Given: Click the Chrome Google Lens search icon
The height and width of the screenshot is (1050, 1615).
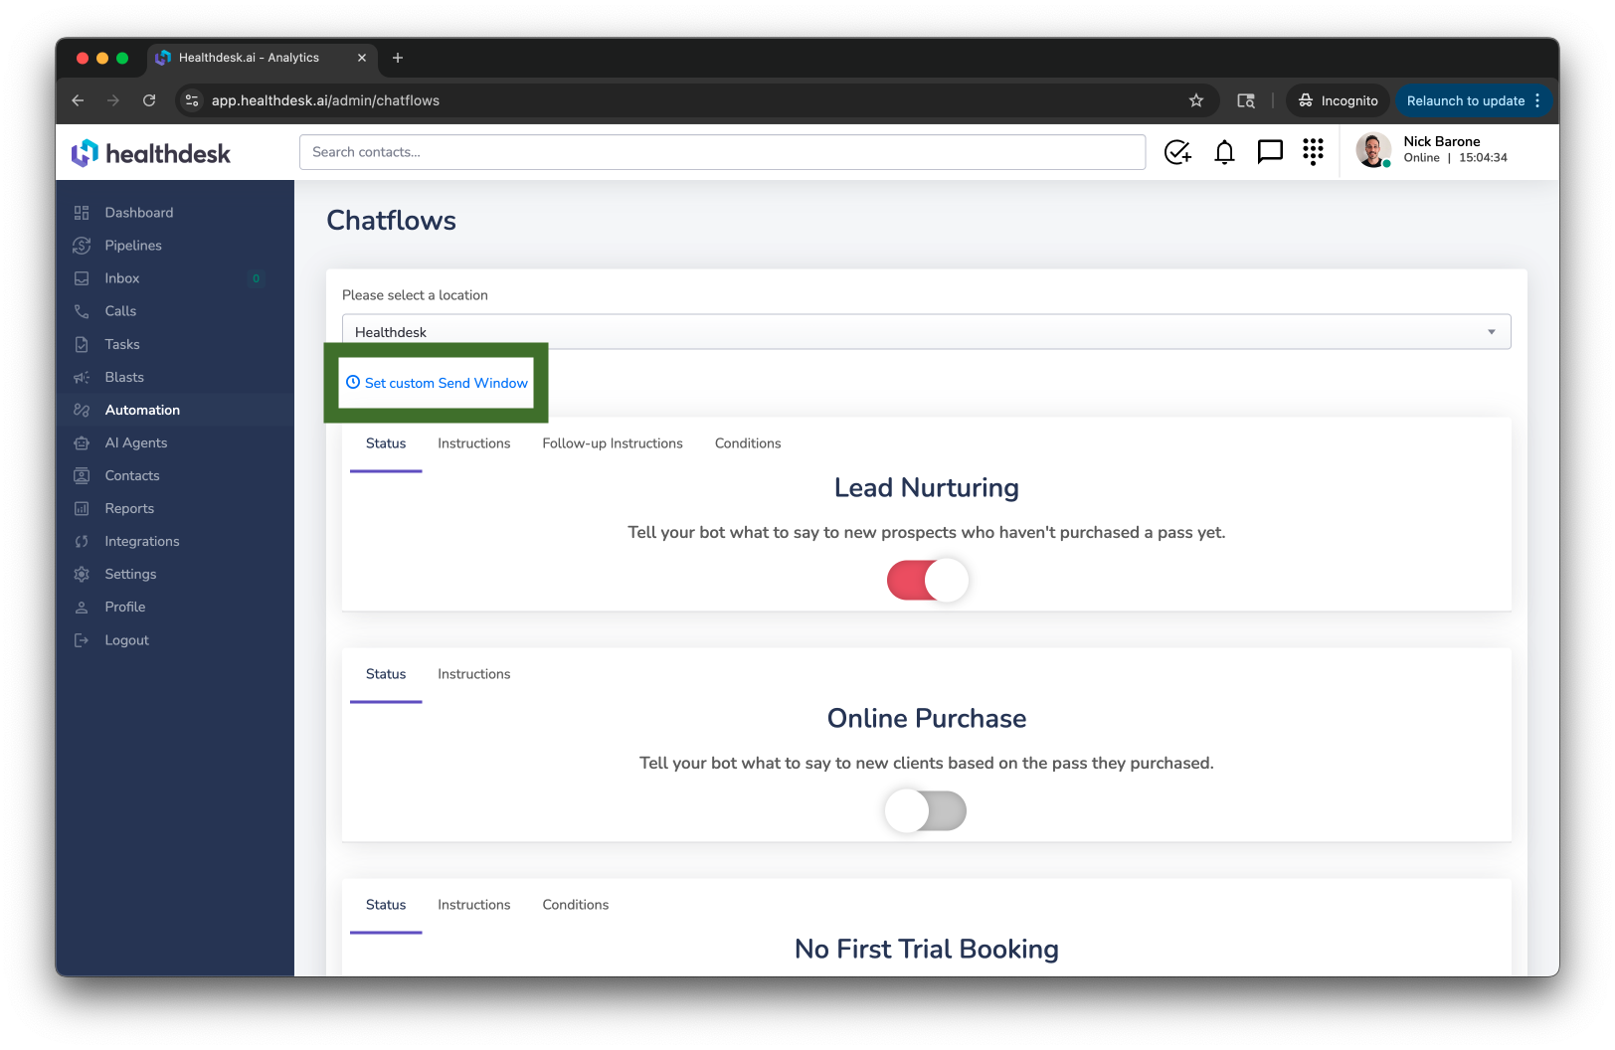Looking at the screenshot, I should click(x=1246, y=100).
